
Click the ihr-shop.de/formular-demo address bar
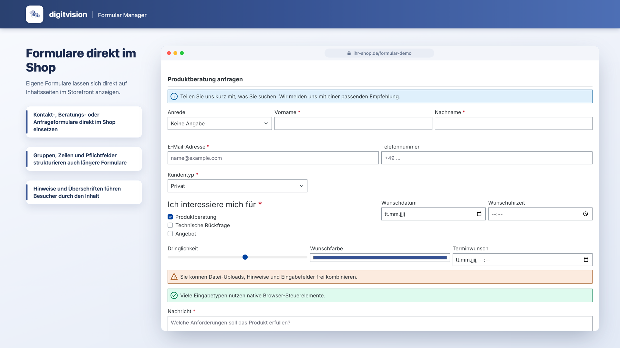tap(379, 53)
